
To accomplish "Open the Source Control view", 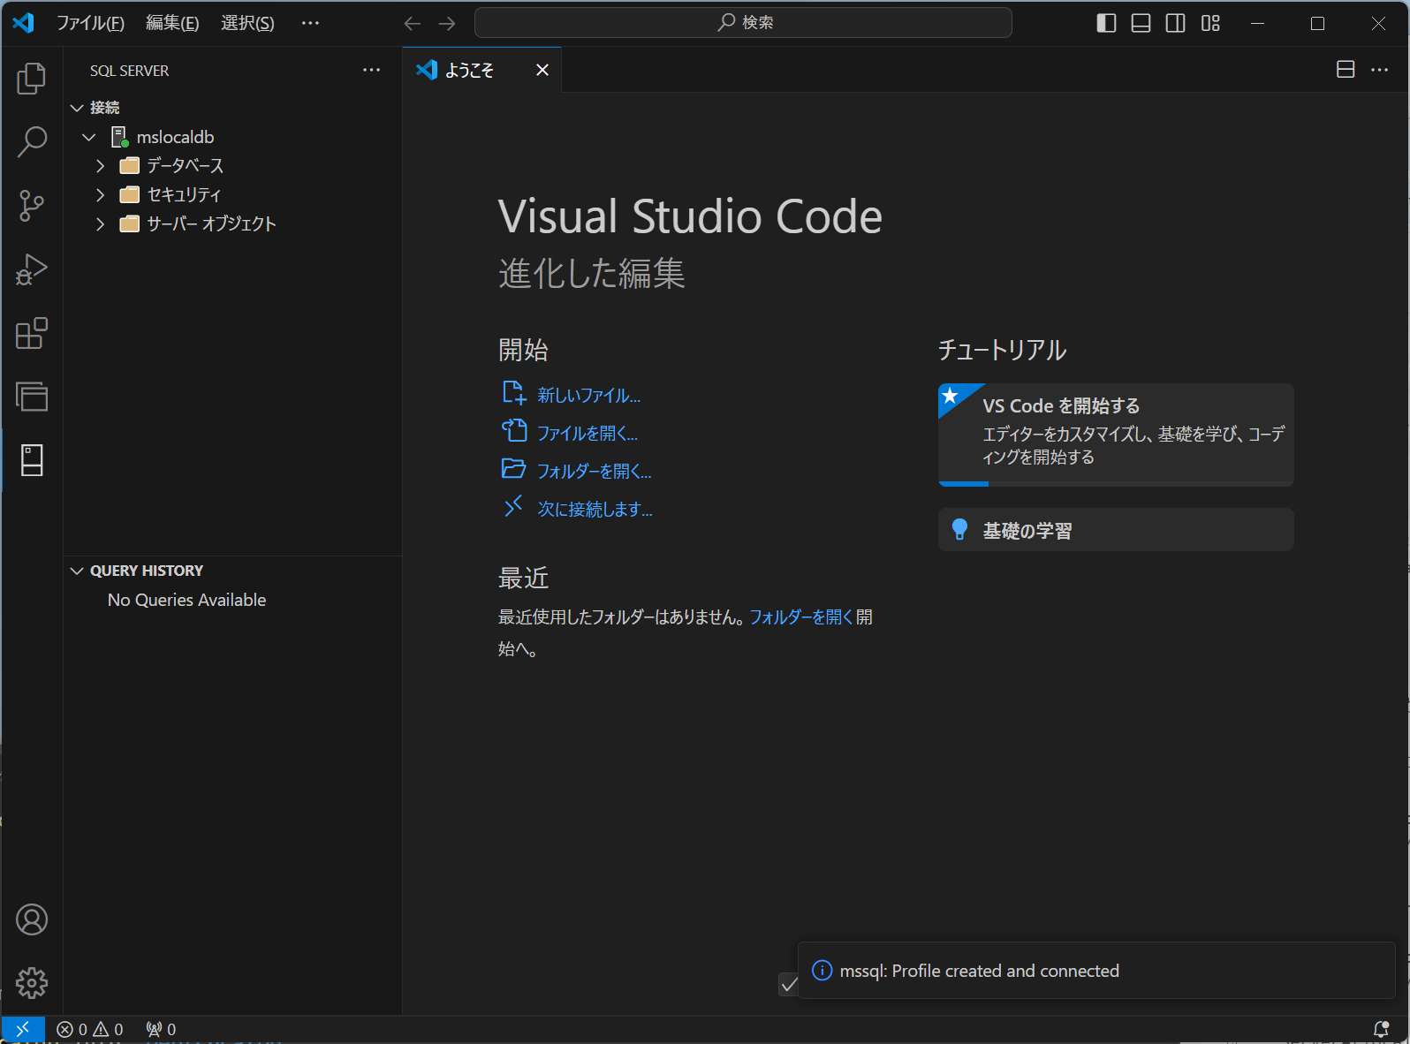I will [32, 206].
